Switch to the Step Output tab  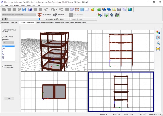[14, 23]
